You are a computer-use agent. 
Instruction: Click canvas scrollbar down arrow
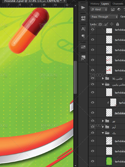coord(75,166)
